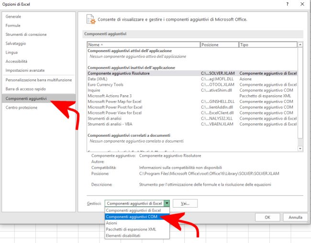Click the C:\...GINSHELL.DLL position cell
Image resolution: width=311 pixels, height=243 pixels.
(218, 101)
